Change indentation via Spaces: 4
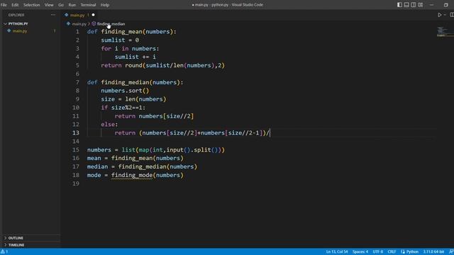The image size is (454, 255). (360, 252)
